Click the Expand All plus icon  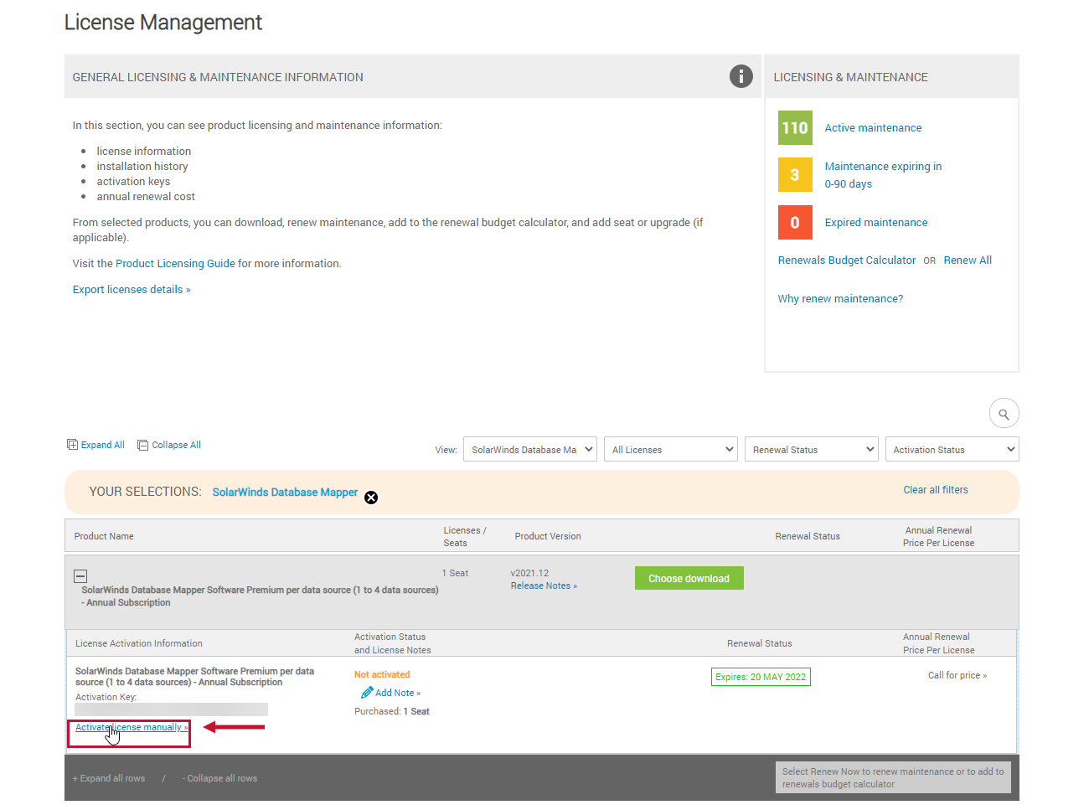72,445
